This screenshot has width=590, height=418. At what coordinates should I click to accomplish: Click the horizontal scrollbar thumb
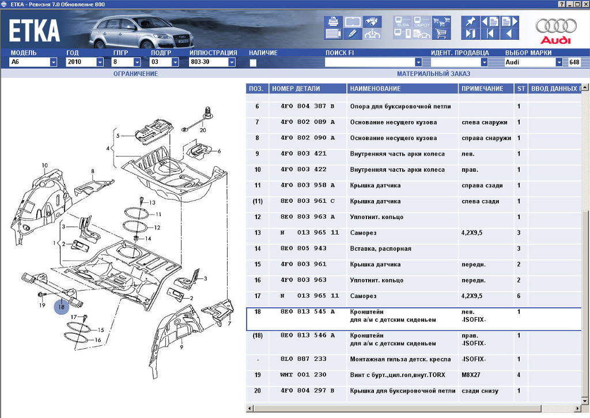398,408
